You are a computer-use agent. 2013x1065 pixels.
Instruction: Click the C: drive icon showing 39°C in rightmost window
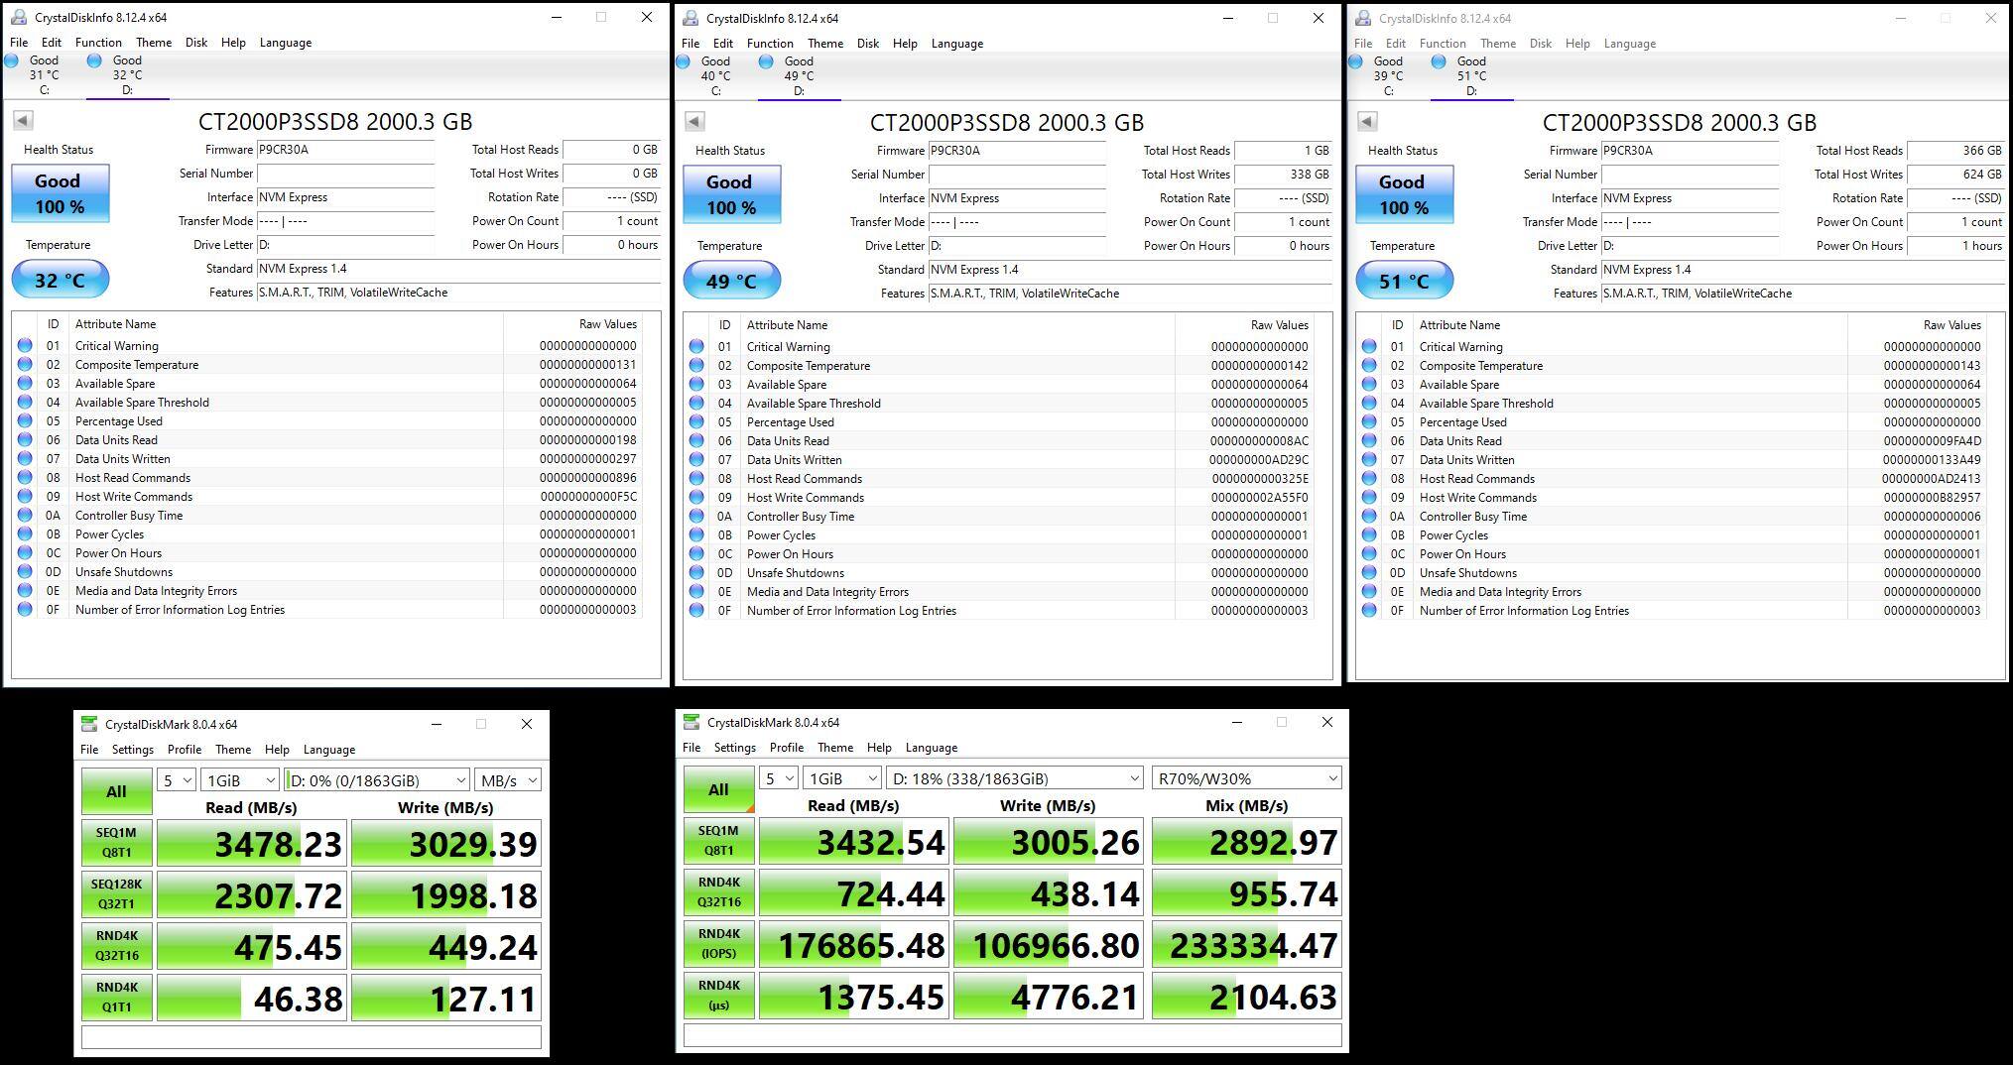point(1356,60)
